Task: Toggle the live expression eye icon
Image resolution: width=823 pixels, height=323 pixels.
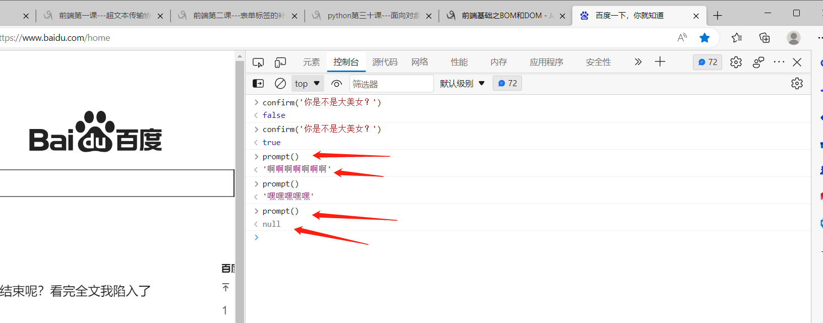Action: 336,84
